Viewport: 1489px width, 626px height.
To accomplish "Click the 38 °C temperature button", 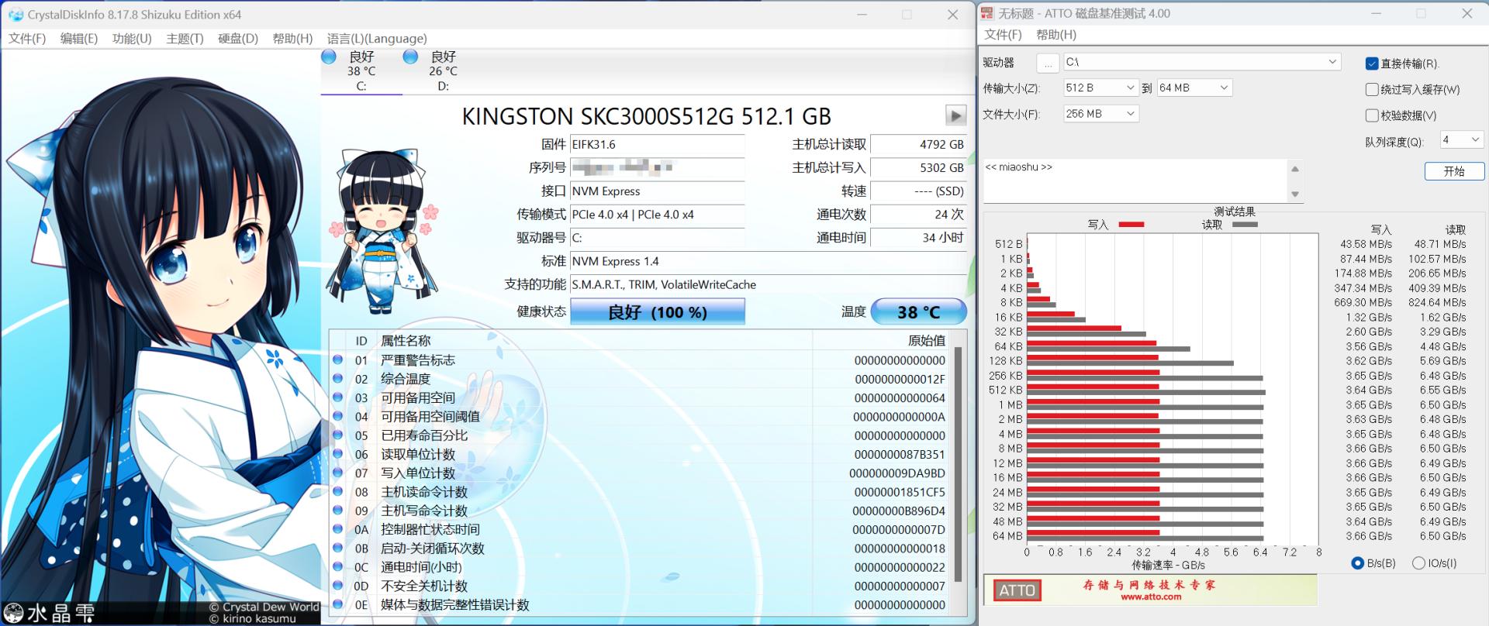I will click(x=919, y=311).
